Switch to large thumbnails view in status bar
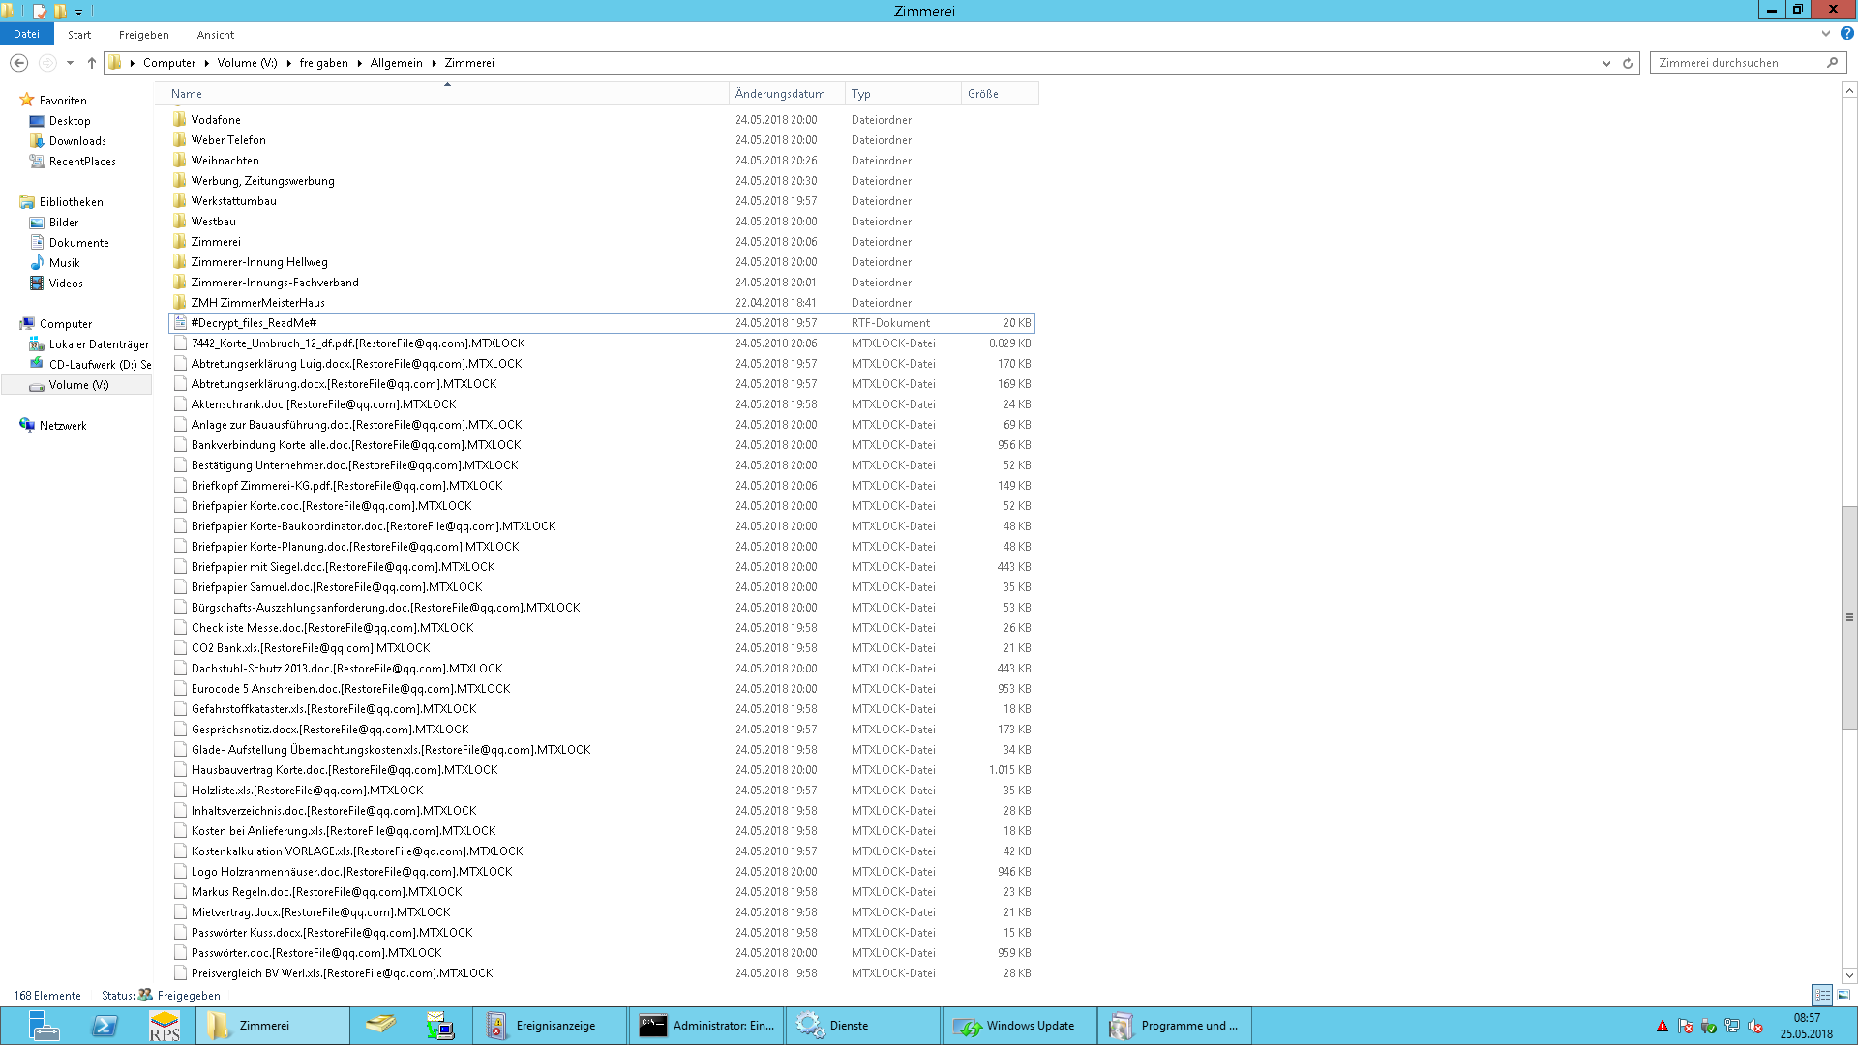 (x=1843, y=995)
